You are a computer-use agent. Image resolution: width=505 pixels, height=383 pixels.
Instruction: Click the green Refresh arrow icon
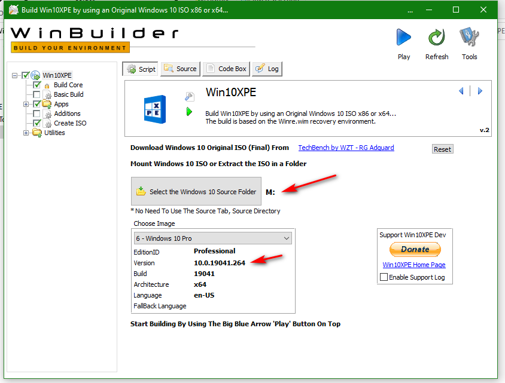coord(436,37)
